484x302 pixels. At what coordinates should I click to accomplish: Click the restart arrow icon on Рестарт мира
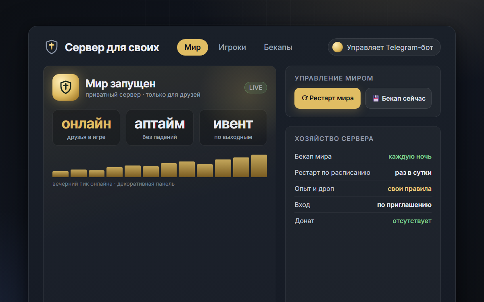305,98
